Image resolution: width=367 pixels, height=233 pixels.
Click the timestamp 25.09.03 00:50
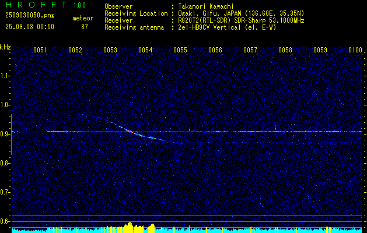(30, 27)
